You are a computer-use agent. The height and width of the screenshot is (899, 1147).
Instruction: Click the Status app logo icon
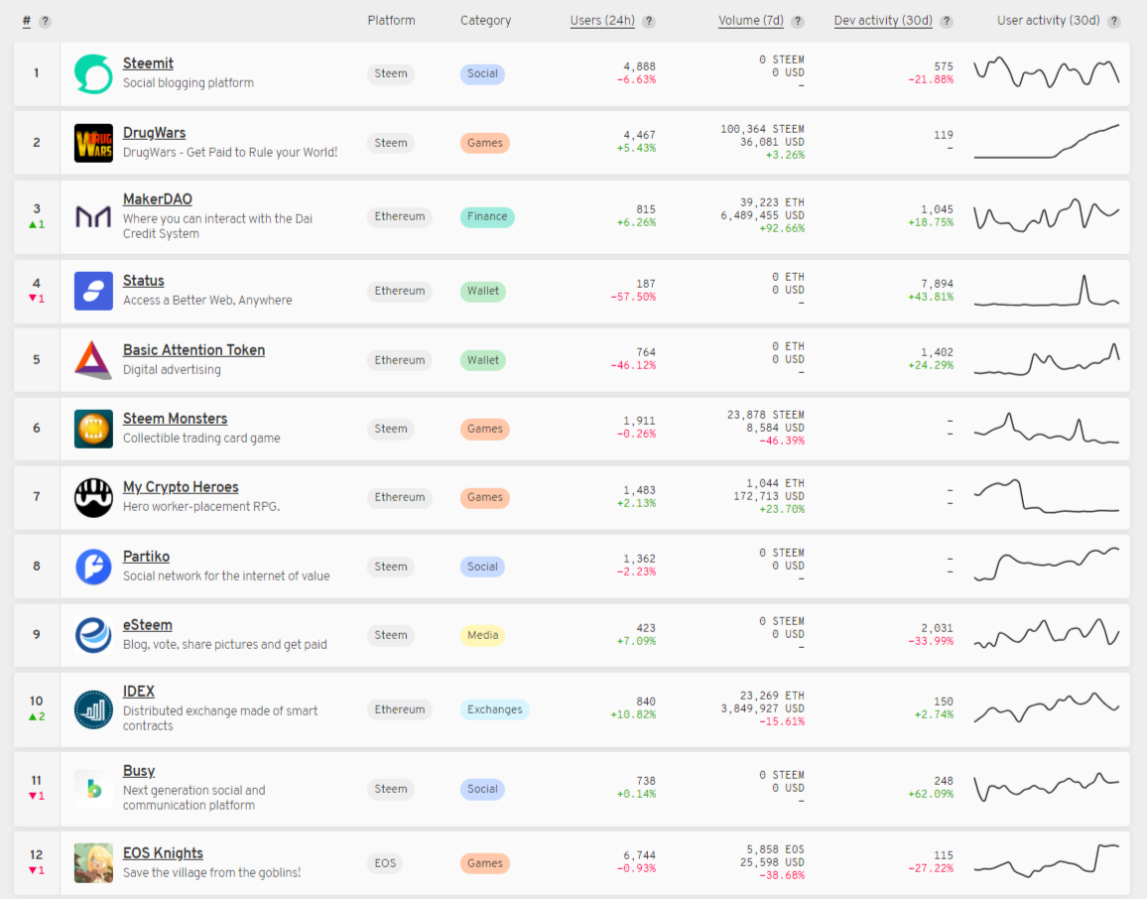pyautogui.click(x=93, y=291)
